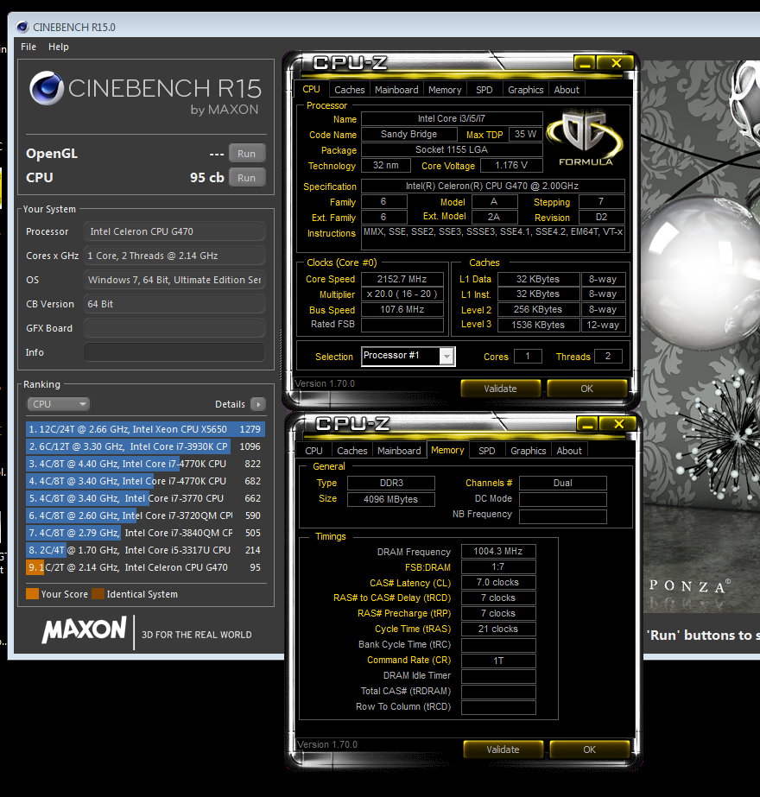Screen dimensions: 760x797
Task: Switch to Graphics tab in top CPU-Z
Action: click(x=526, y=90)
